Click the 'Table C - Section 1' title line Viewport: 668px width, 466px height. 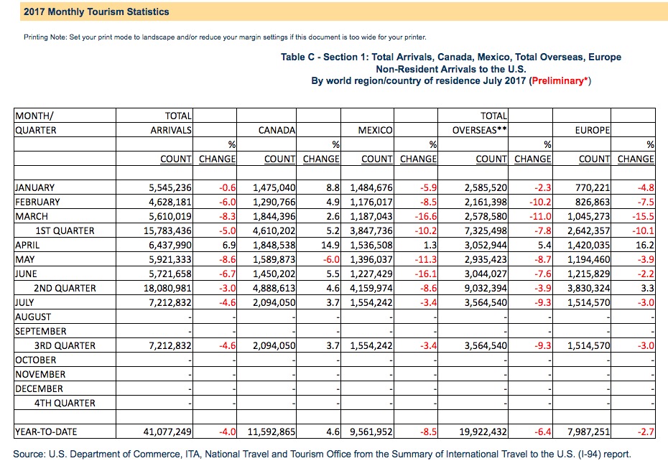pos(451,57)
